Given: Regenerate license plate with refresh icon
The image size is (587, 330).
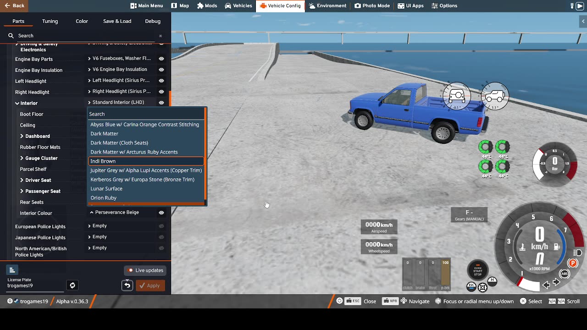Looking at the screenshot, I should (x=72, y=286).
